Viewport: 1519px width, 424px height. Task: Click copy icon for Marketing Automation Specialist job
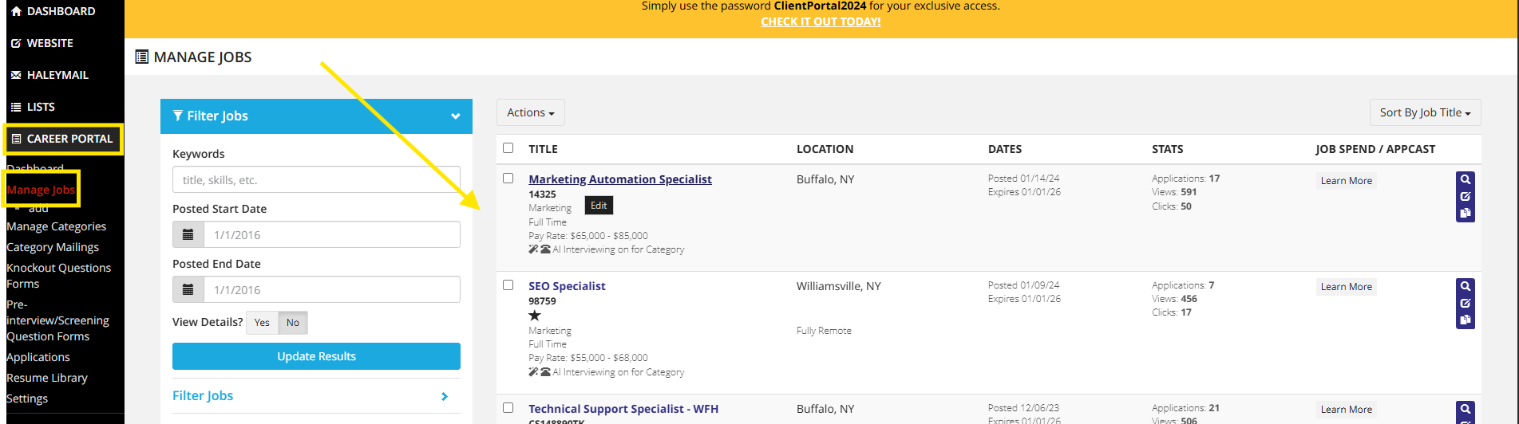1465,214
